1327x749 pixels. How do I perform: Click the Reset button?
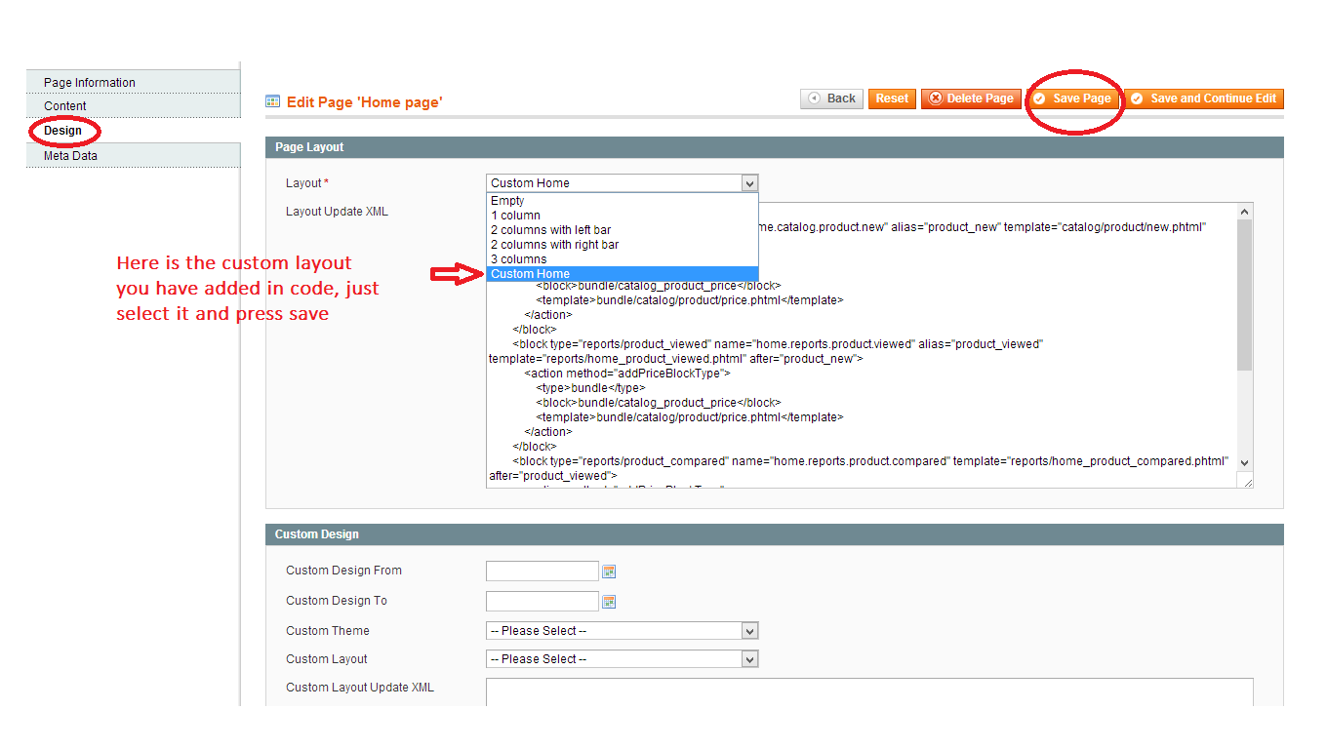891,99
